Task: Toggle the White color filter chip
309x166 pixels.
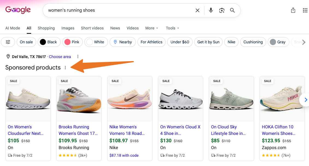Action: pos(96,42)
